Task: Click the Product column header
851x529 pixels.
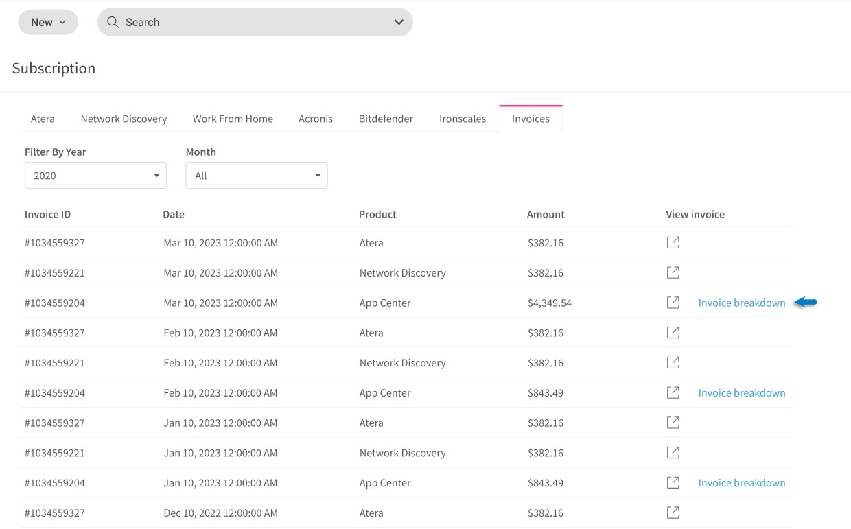Action: pyautogui.click(x=377, y=214)
